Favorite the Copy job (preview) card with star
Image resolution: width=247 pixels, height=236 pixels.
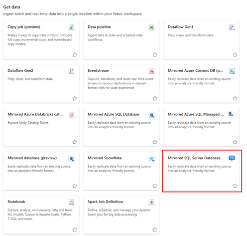click(x=75, y=55)
